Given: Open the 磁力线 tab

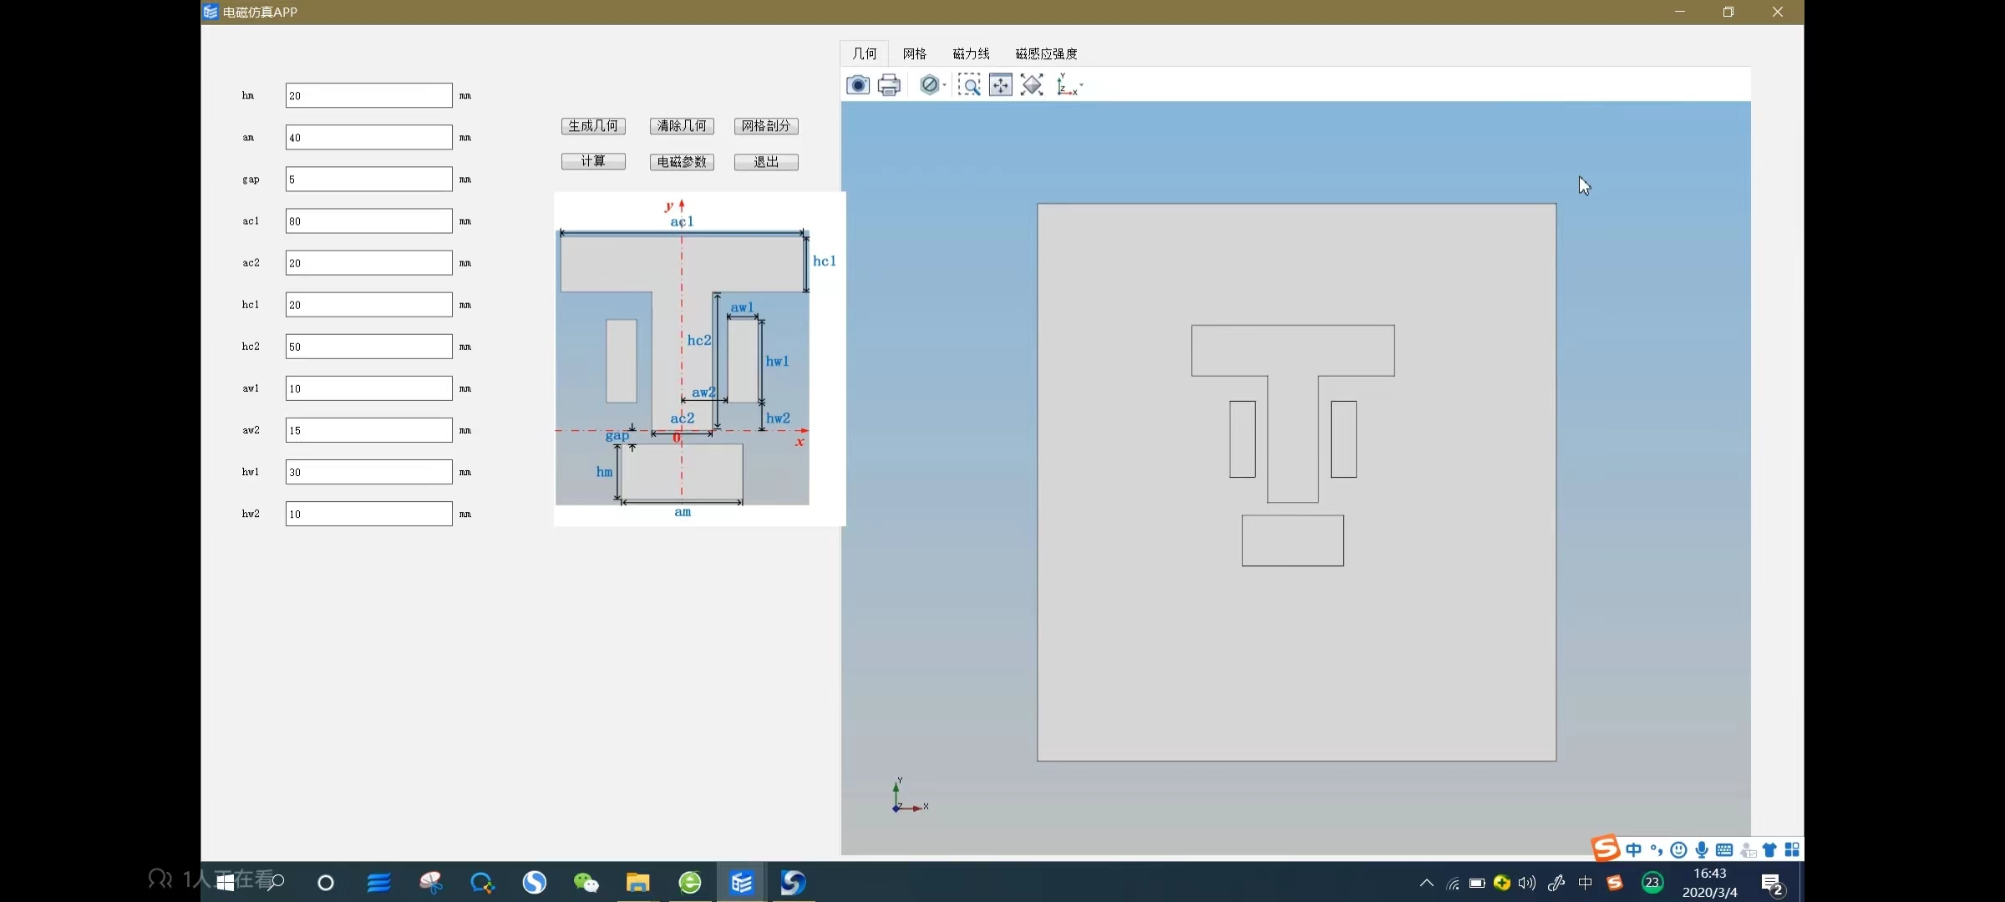Looking at the screenshot, I should (x=971, y=53).
